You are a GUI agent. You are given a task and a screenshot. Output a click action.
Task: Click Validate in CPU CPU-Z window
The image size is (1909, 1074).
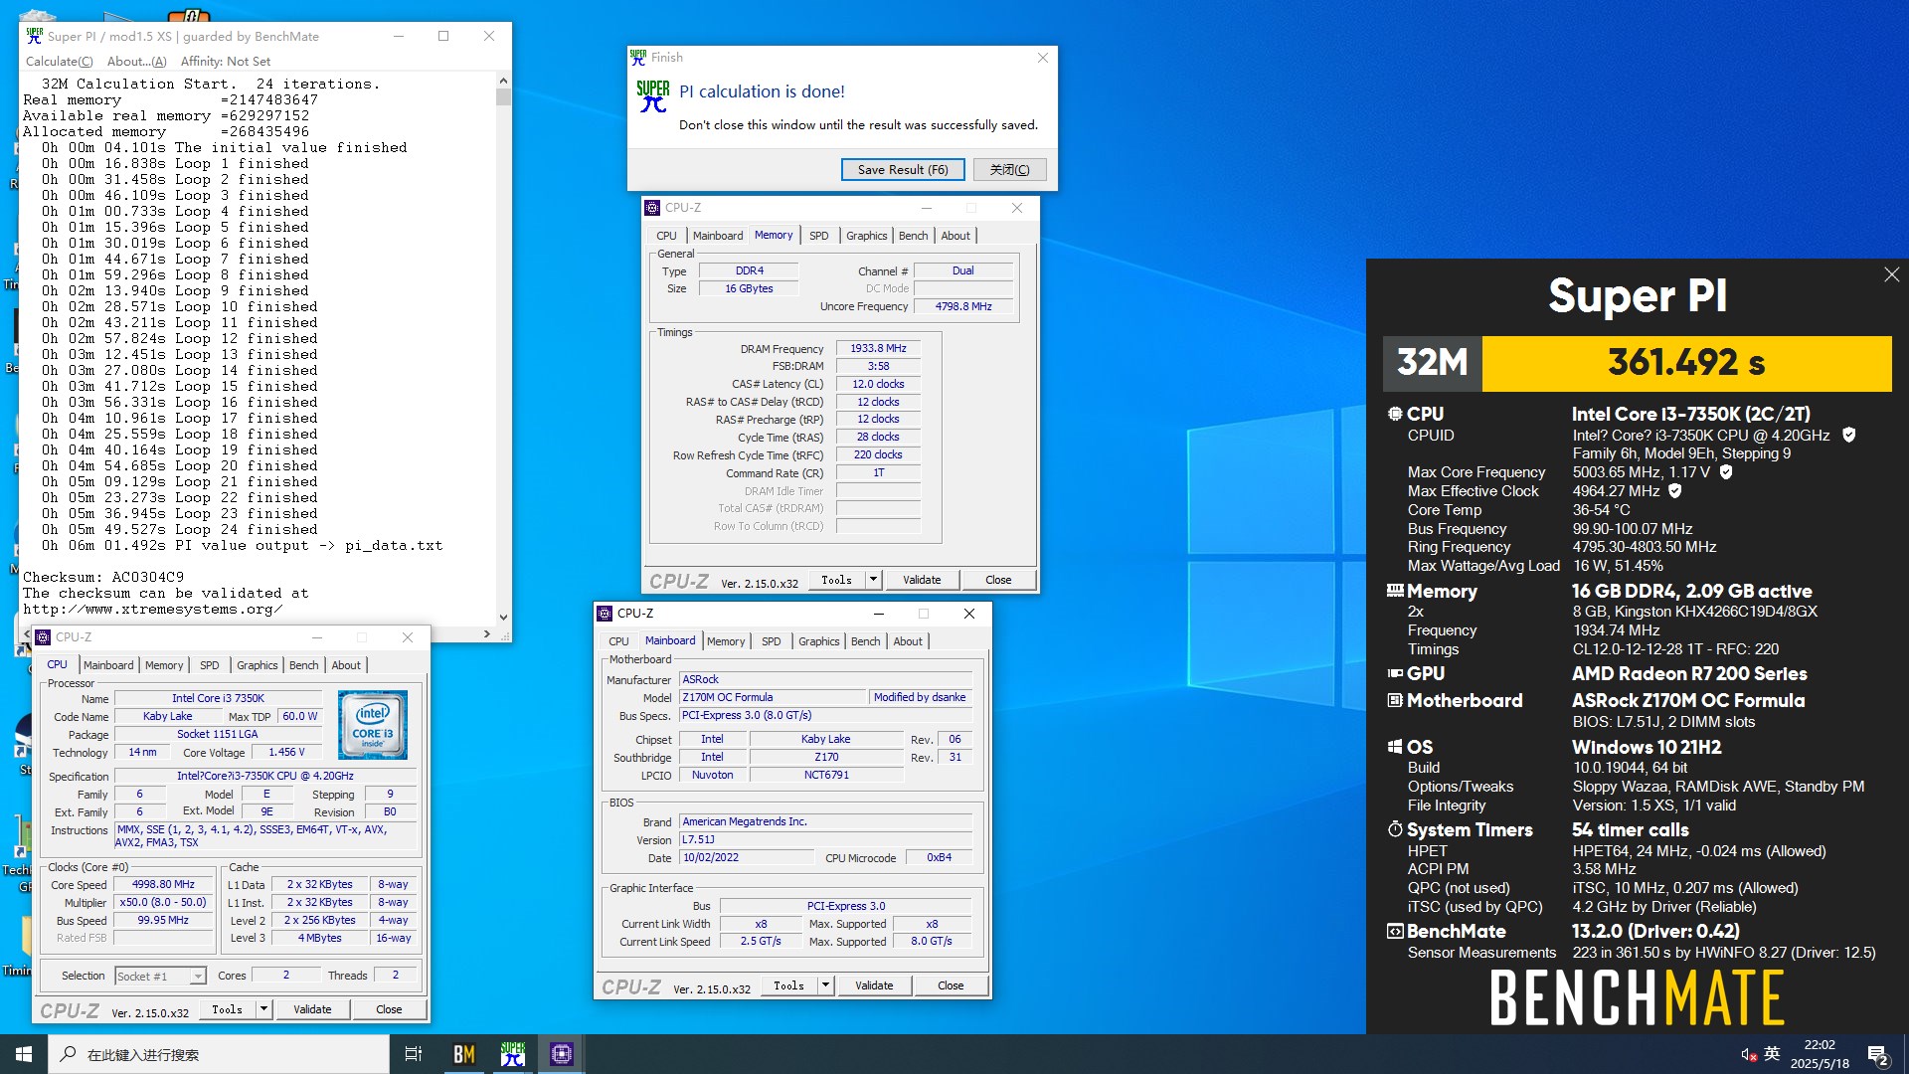[x=312, y=1009]
